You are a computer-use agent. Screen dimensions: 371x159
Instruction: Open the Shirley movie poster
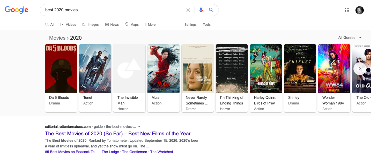pyautogui.click(x=300, y=68)
